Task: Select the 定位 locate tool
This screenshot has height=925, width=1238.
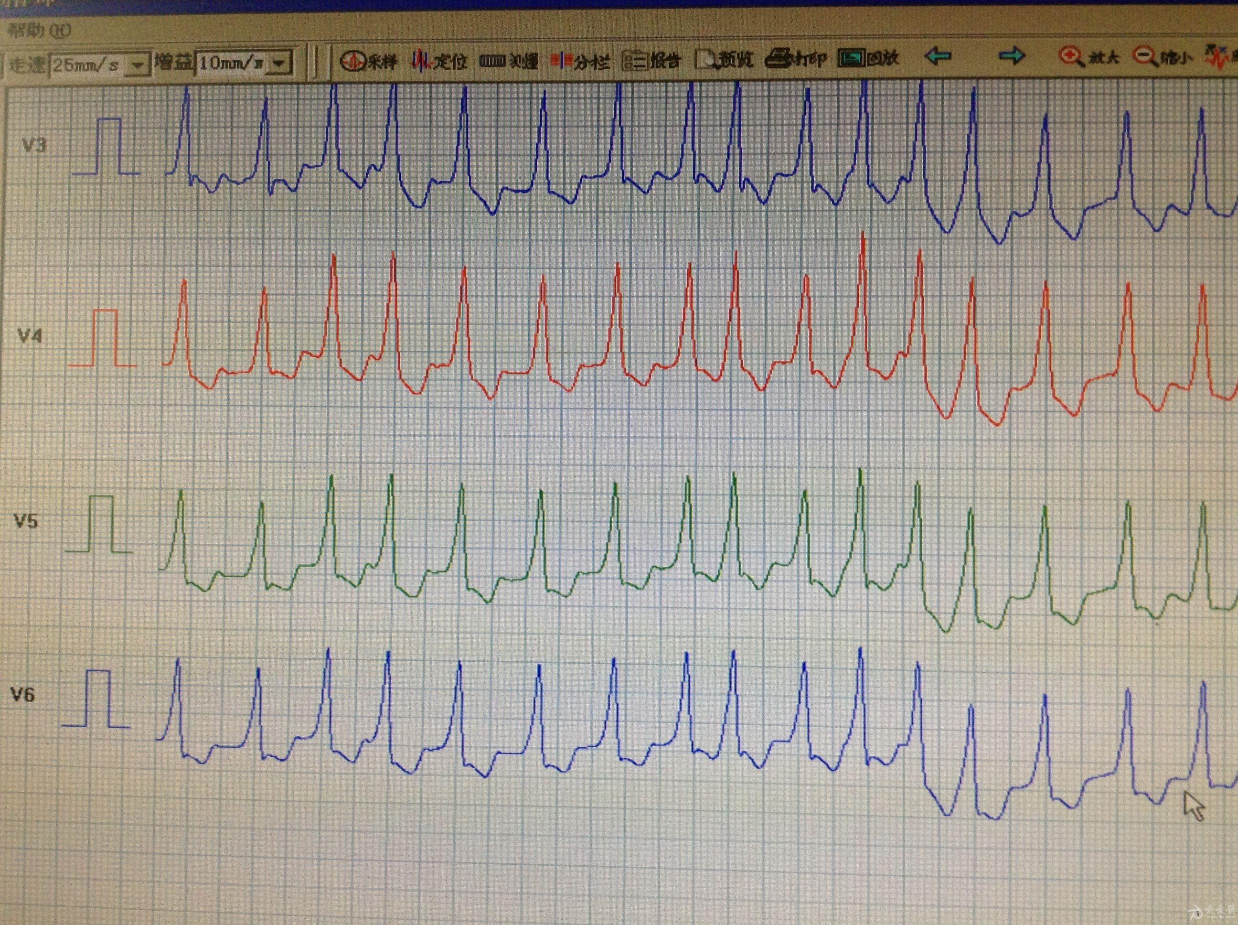Action: [x=439, y=60]
